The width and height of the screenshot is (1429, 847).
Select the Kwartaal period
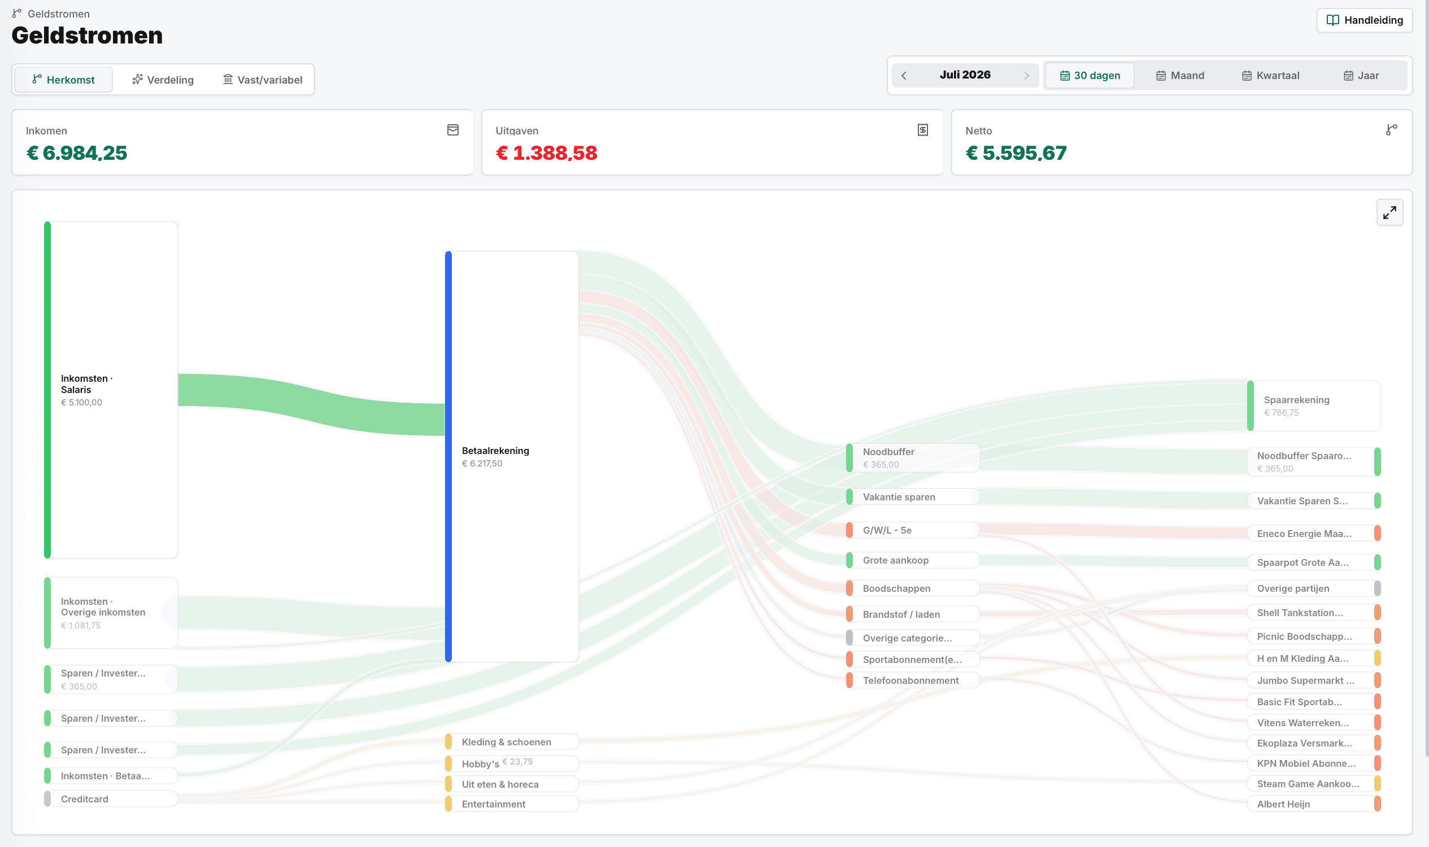pyautogui.click(x=1270, y=75)
